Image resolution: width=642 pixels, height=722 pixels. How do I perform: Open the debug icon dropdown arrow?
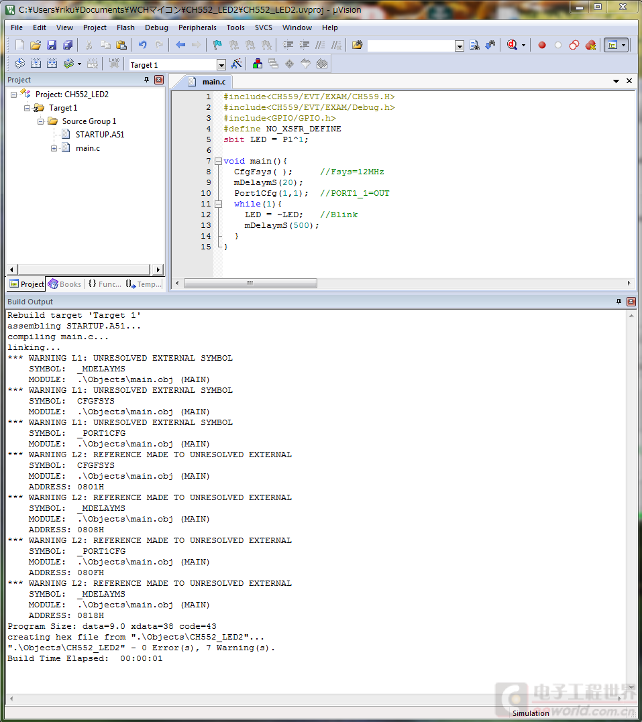coord(523,45)
